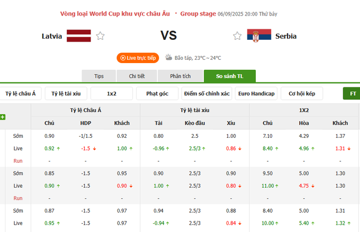
Task: Choose the Cơ hội kép filter
Action: pyautogui.click(x=302, y=94)
